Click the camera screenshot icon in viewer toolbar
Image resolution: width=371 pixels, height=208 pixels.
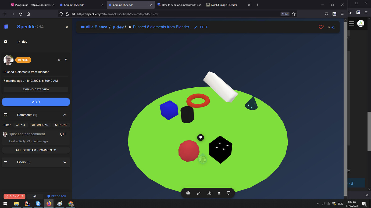coord(188,193)
